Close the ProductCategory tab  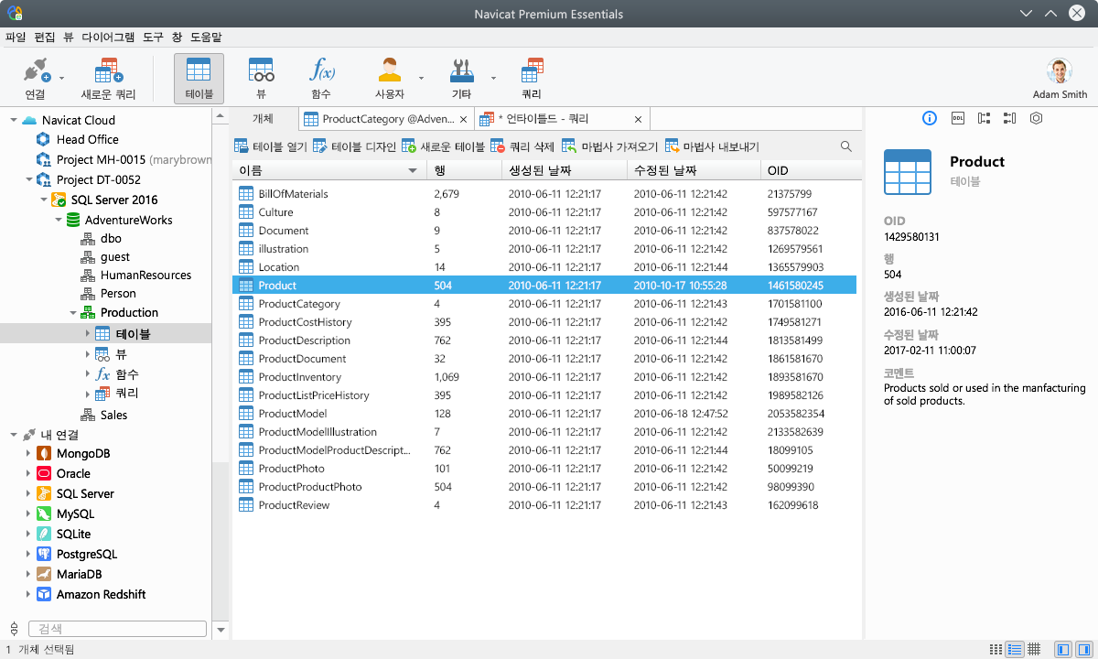[x=463, y=119]
